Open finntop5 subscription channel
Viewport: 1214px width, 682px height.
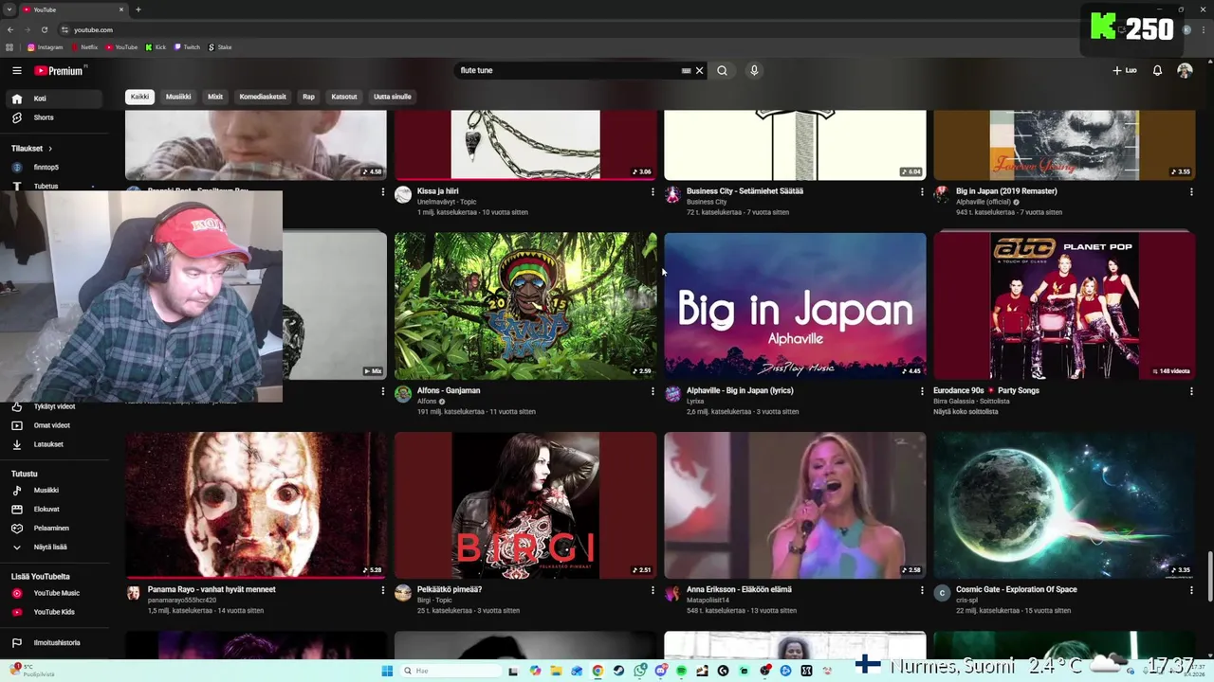pos(46,168)
